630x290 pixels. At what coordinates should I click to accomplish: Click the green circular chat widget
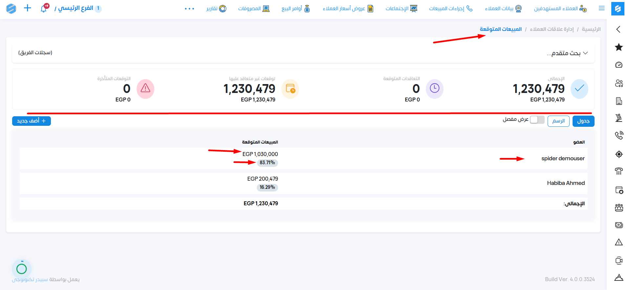coord(22,269)
